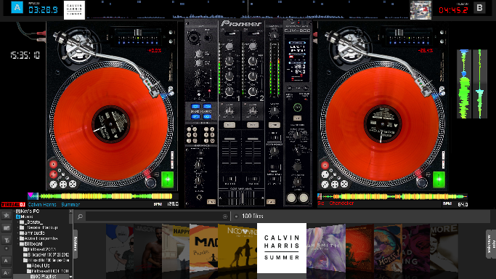Click the first white round button on left turntable's bottom row
The image size is (496, 279).
54,184
